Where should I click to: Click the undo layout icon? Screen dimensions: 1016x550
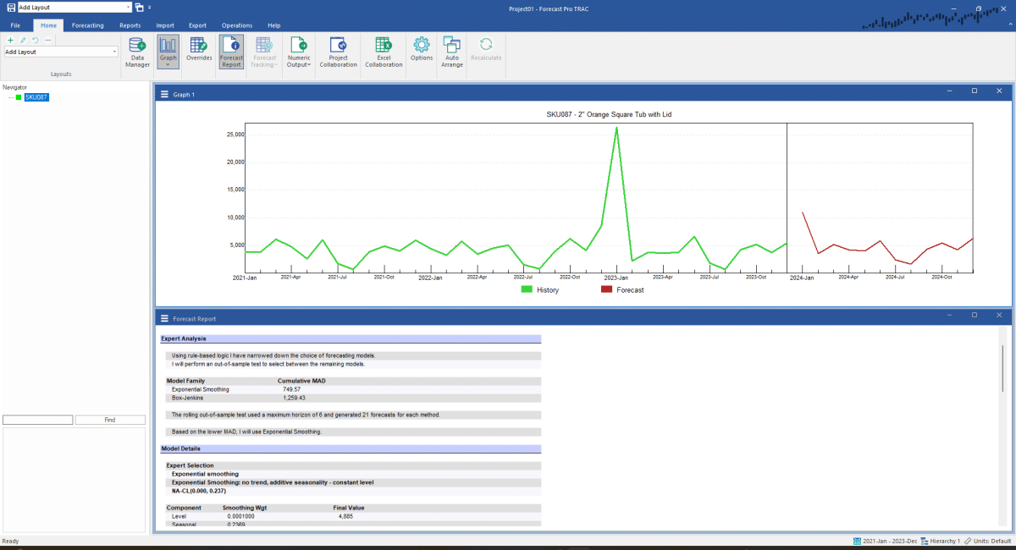click(36, 40)
